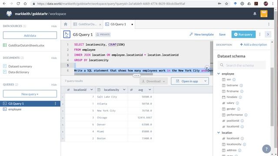The height and width of the screenshot is (156, 278).
Task: Show info for gender column
Action: [x=238, y=109]
